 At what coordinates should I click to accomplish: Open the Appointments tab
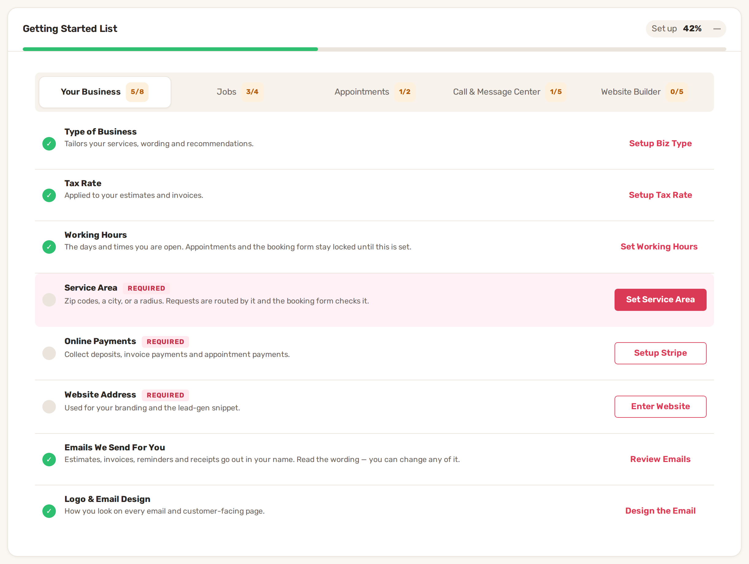point(375,92)
